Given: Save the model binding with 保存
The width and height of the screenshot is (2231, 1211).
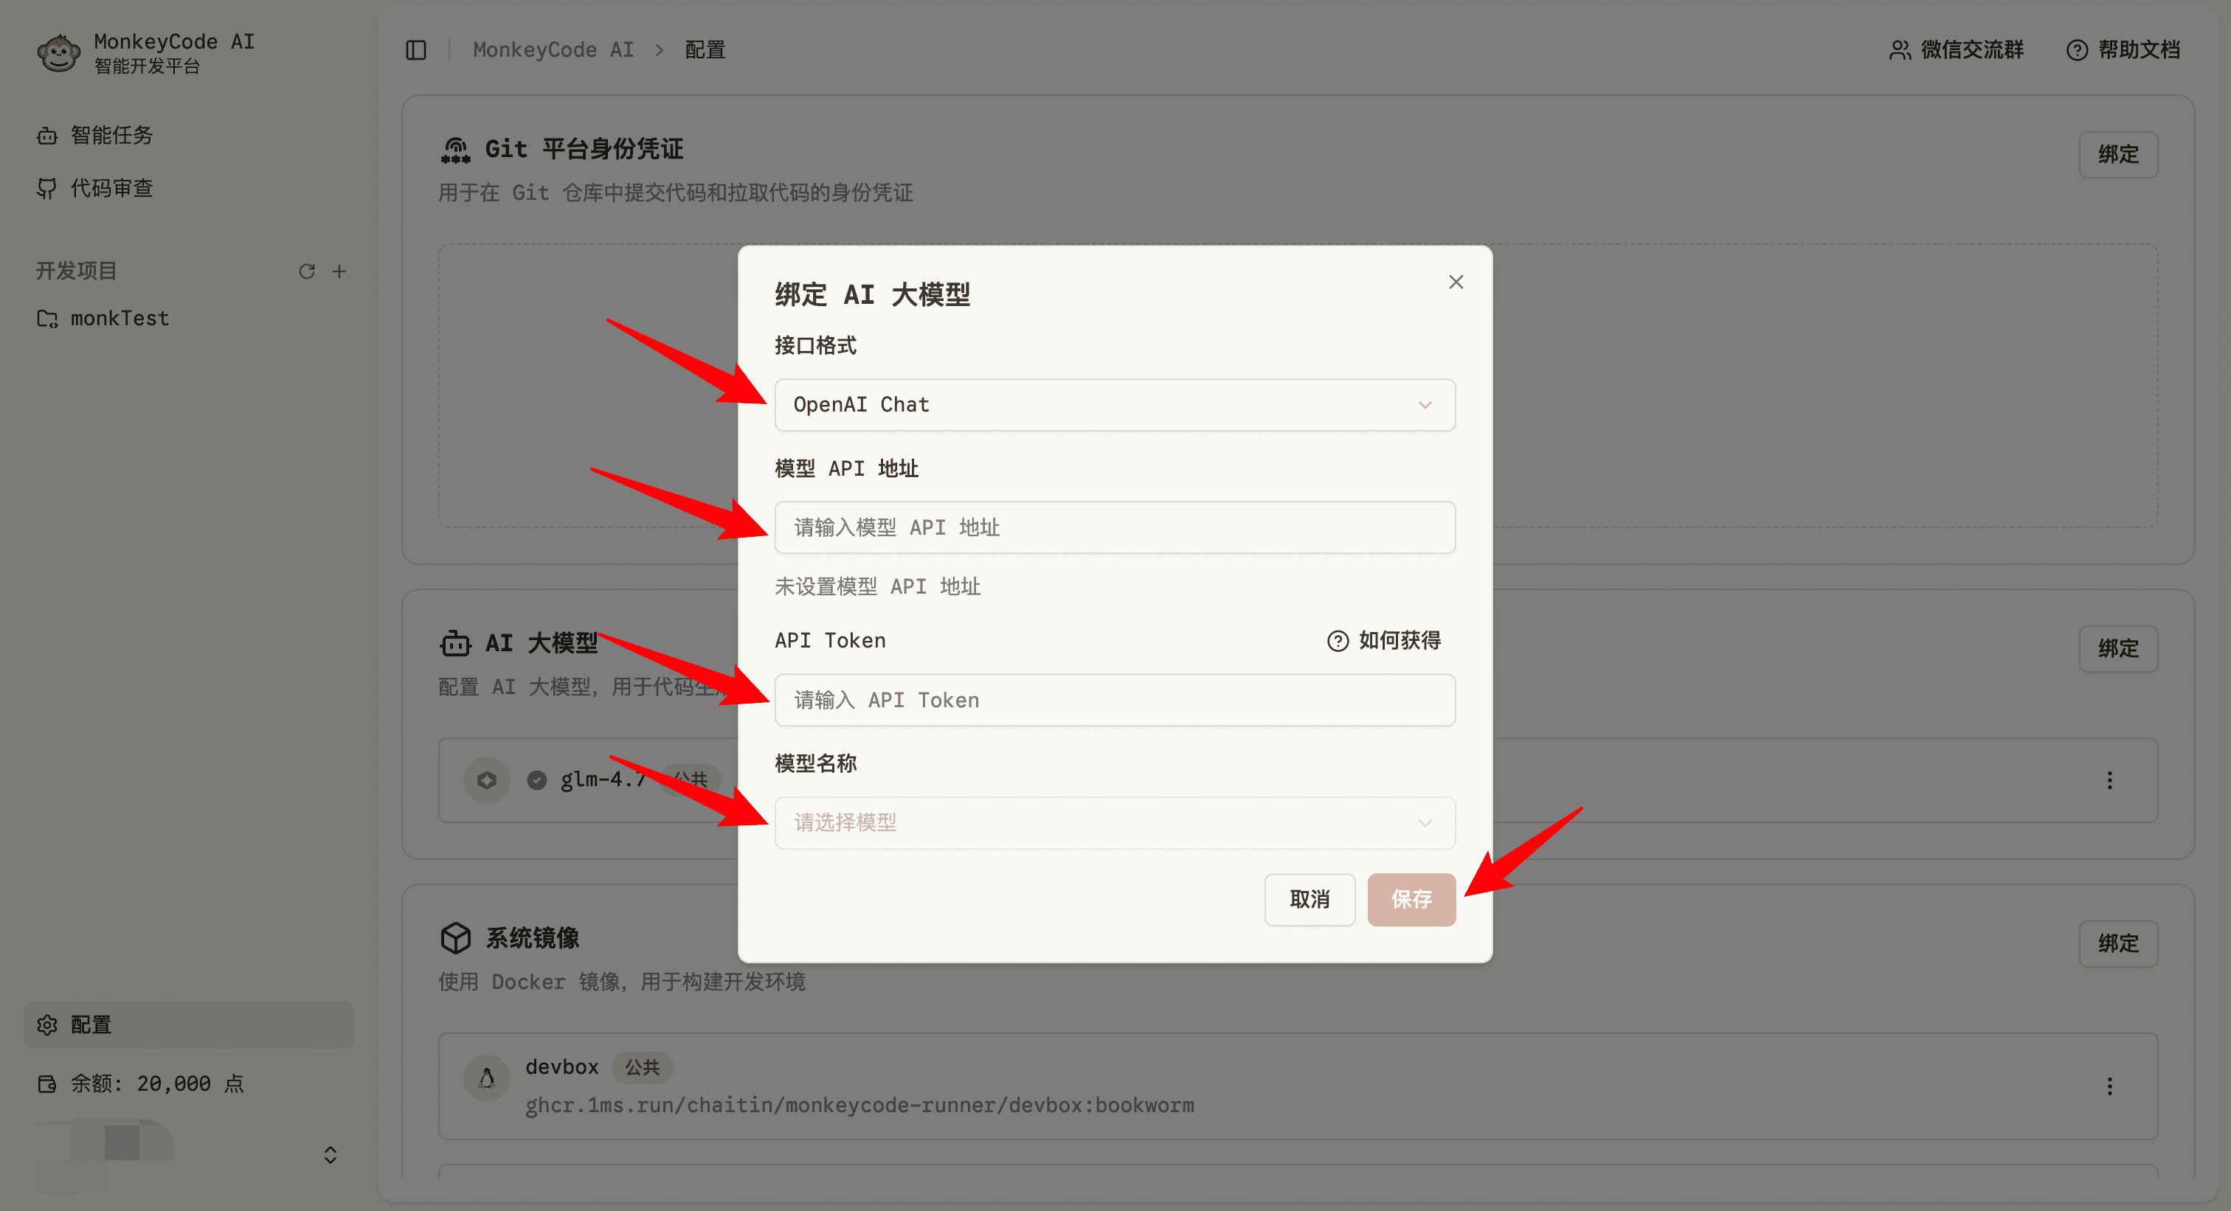Looking at the screenshot, I should 1411,899.
